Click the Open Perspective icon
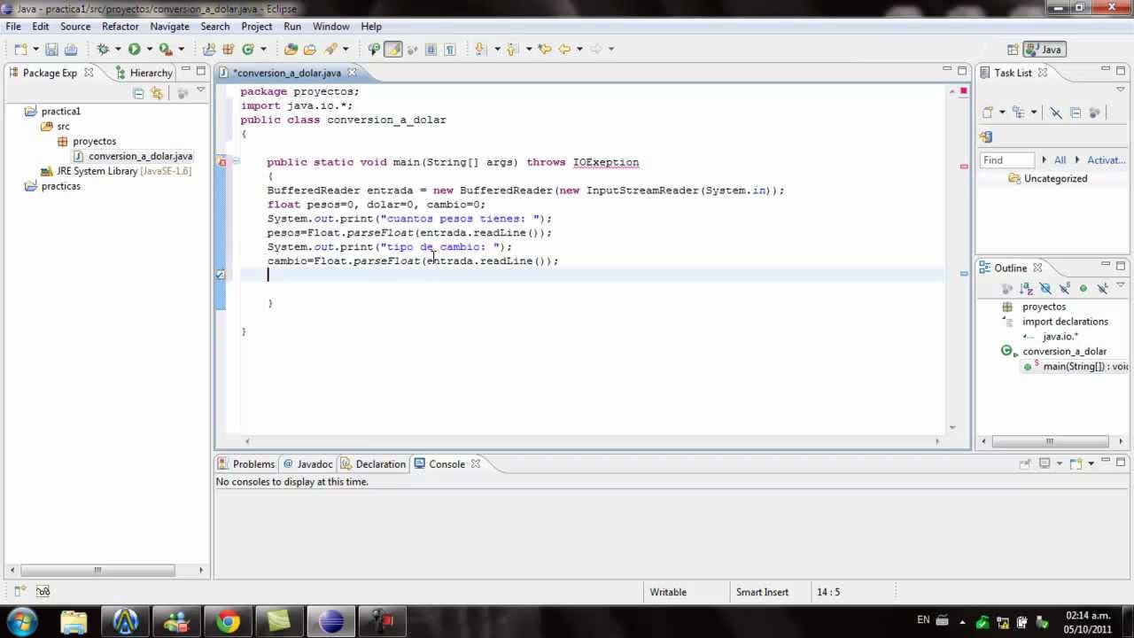The width and height of the screenshot is (1134, 638). [1013, 50]
